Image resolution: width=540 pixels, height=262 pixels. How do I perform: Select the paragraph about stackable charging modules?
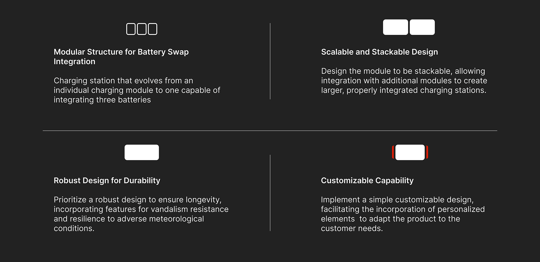pyautogui.click(x=404, y=80)
